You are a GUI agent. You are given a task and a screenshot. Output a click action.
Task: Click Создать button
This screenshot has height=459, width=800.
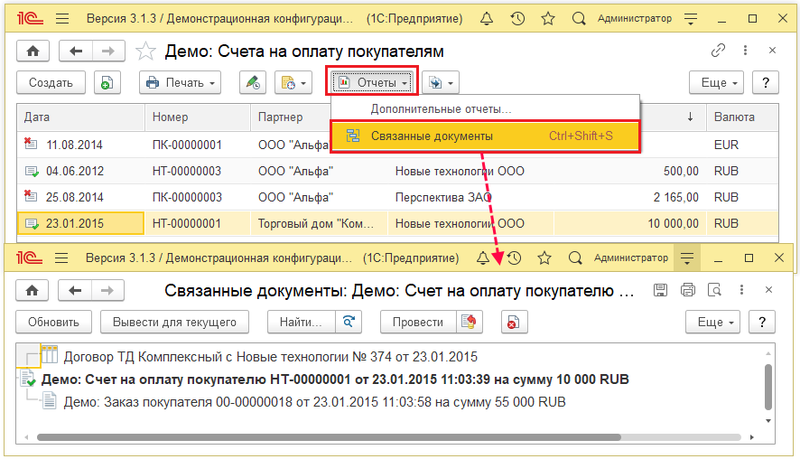click(51, 83)
